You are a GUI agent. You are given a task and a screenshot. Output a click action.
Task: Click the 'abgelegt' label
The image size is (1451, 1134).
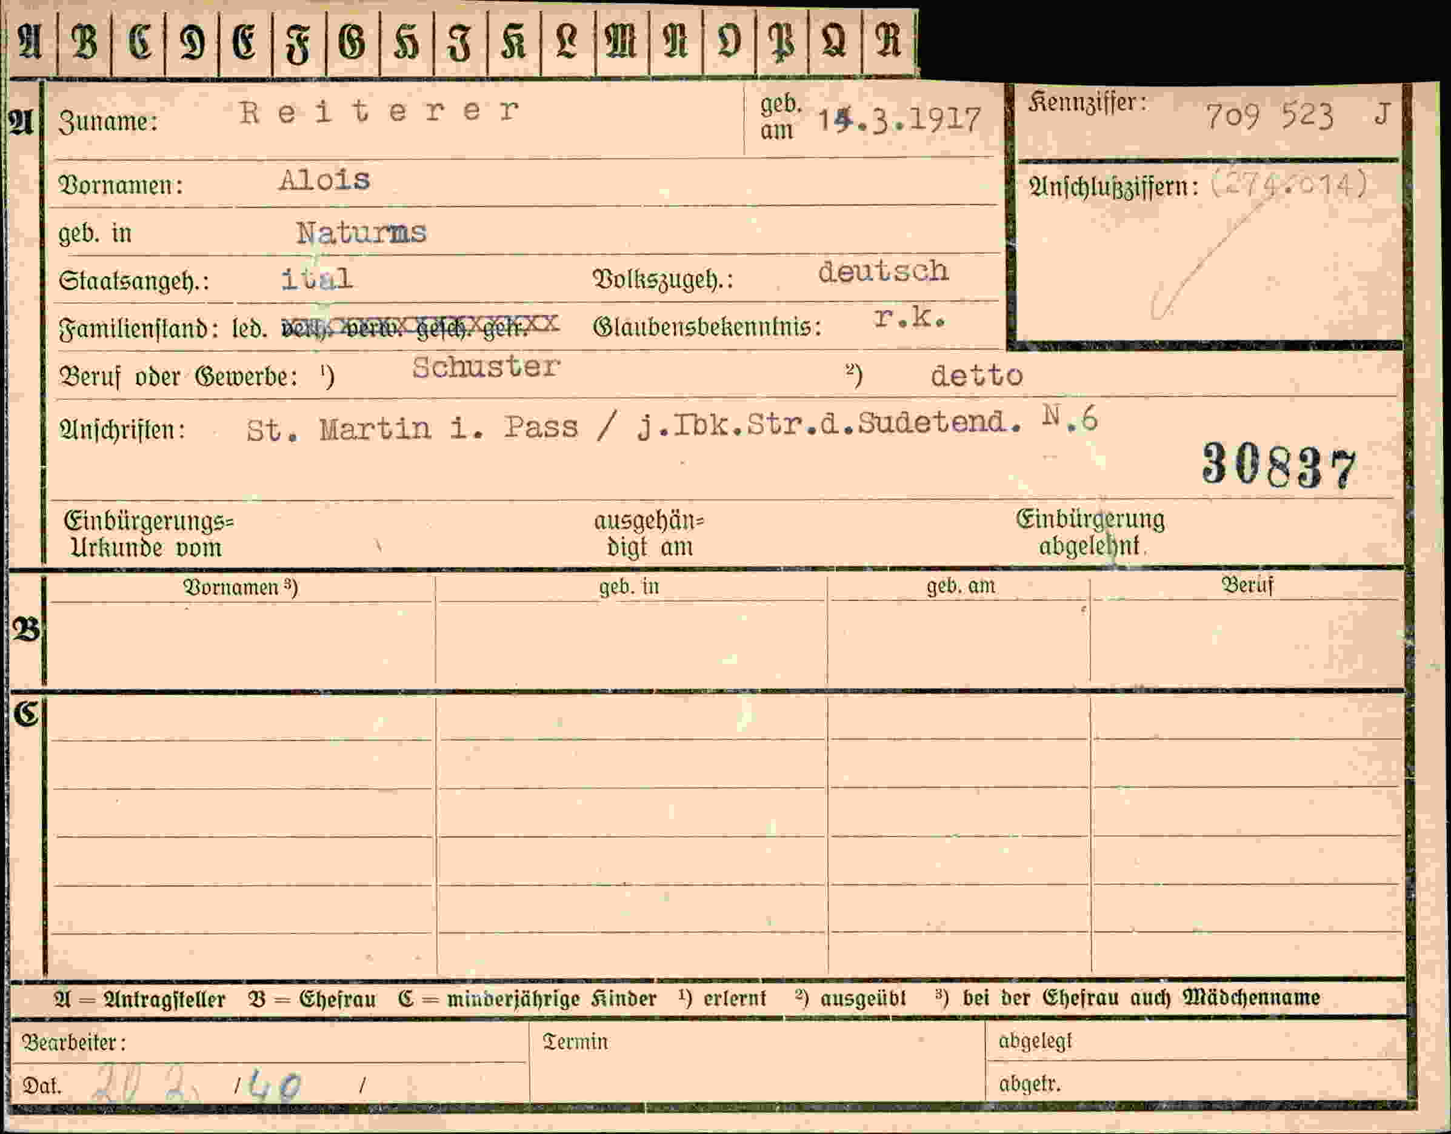tap(1036, 1042)
